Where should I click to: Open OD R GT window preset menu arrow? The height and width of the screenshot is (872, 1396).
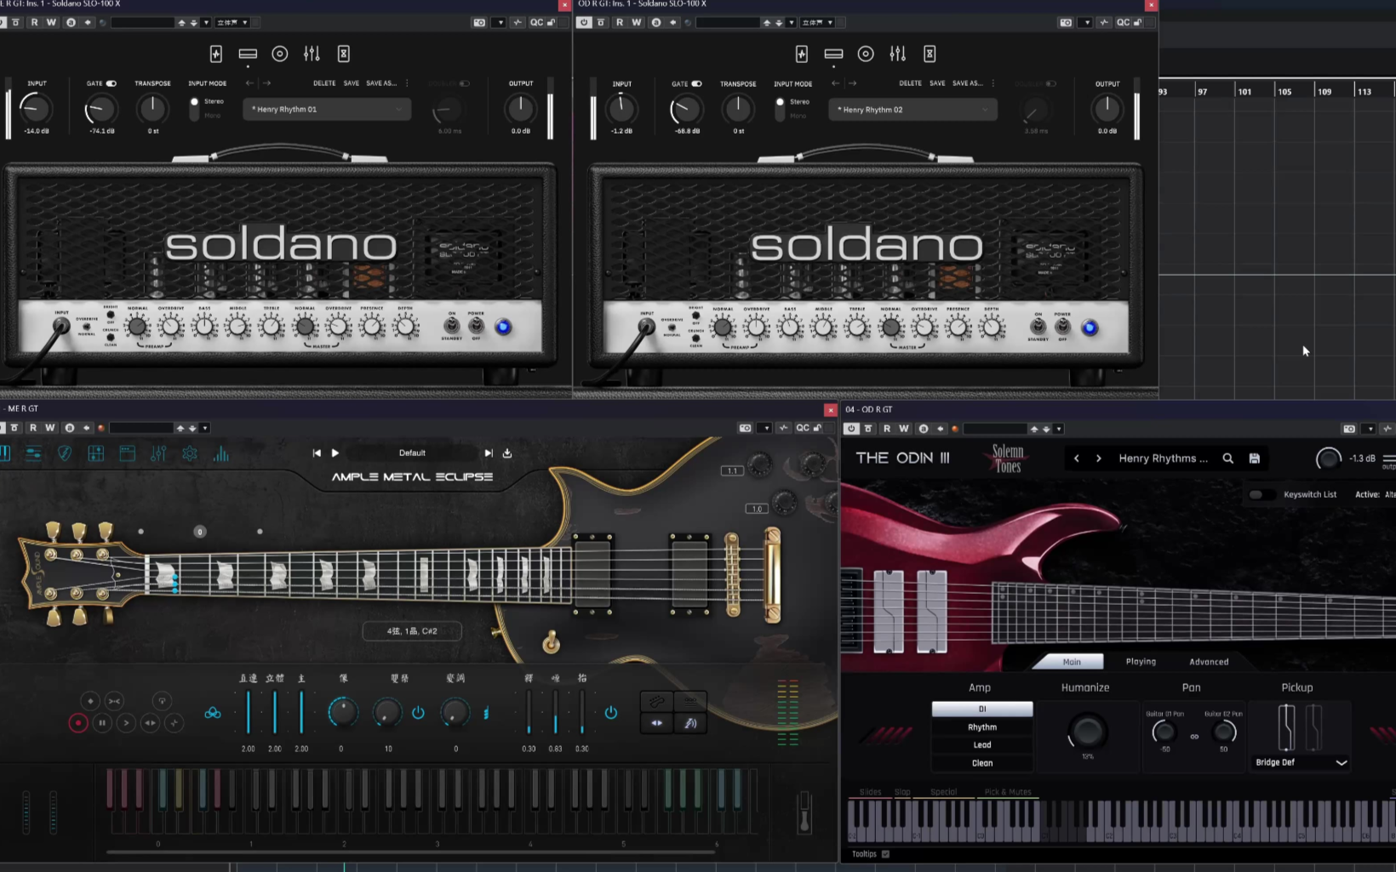1059,429
